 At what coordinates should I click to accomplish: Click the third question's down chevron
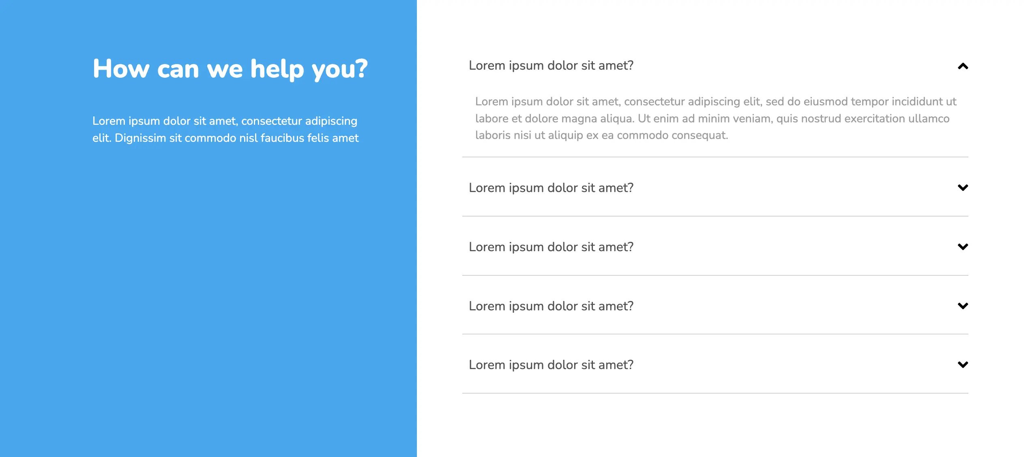[x=963, y=247]
